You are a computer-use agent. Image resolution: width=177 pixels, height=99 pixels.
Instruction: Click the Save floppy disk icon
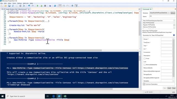(x=9, y=6)
